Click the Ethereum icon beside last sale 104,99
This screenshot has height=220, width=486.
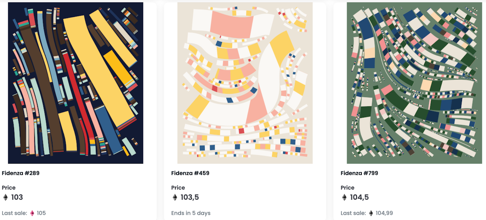(x=371, y=213)
